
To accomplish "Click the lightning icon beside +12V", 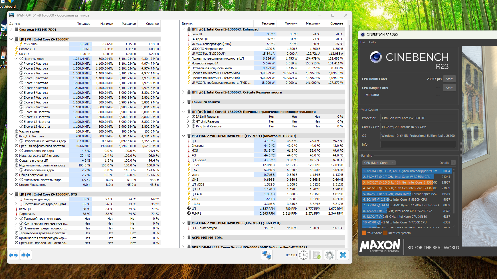I will click(189, 165).
